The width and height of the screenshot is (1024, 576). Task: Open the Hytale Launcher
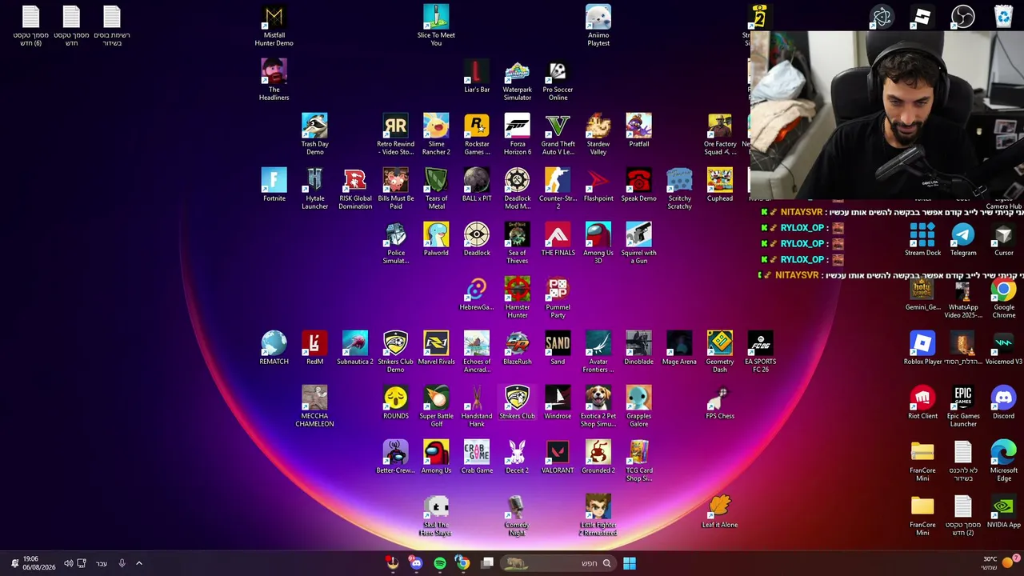point(314,189)
